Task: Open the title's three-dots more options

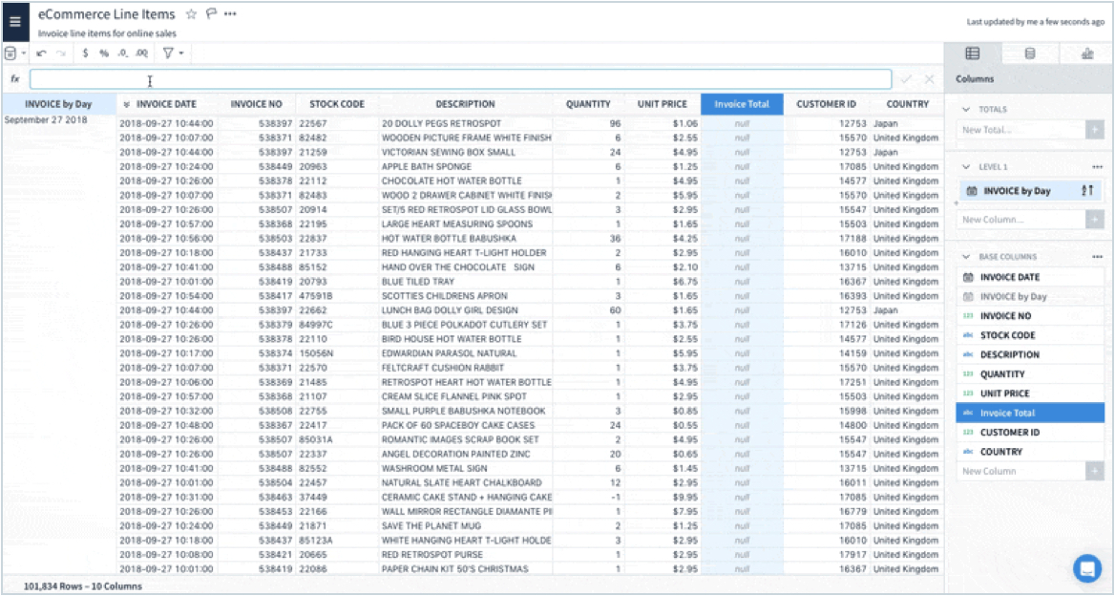Action: (230, 14)
